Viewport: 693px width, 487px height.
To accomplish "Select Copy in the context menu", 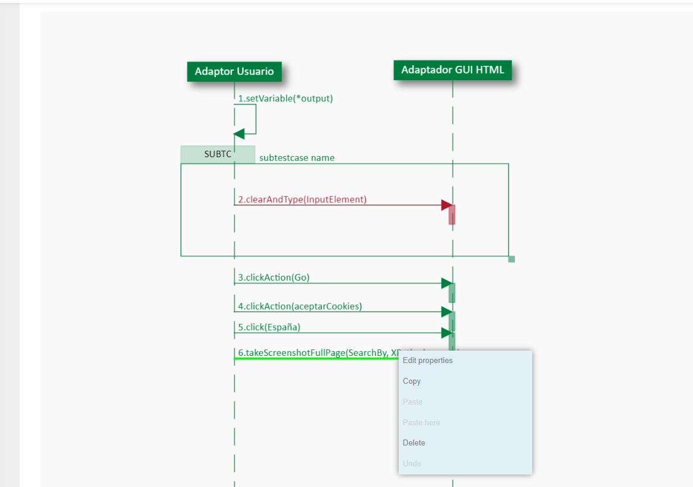I will click(412, 381).
